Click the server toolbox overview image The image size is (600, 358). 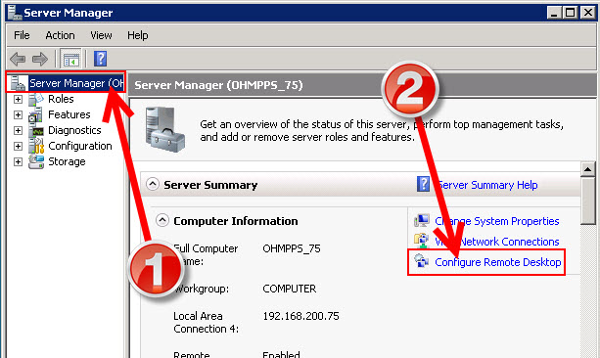click(x=164, y=130)
